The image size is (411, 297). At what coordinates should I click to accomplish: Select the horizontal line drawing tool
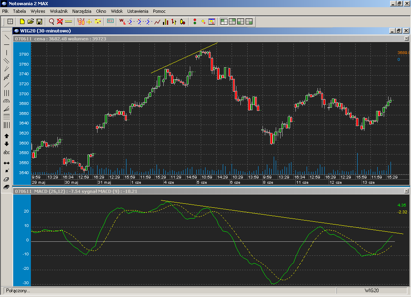coord(6,44)
